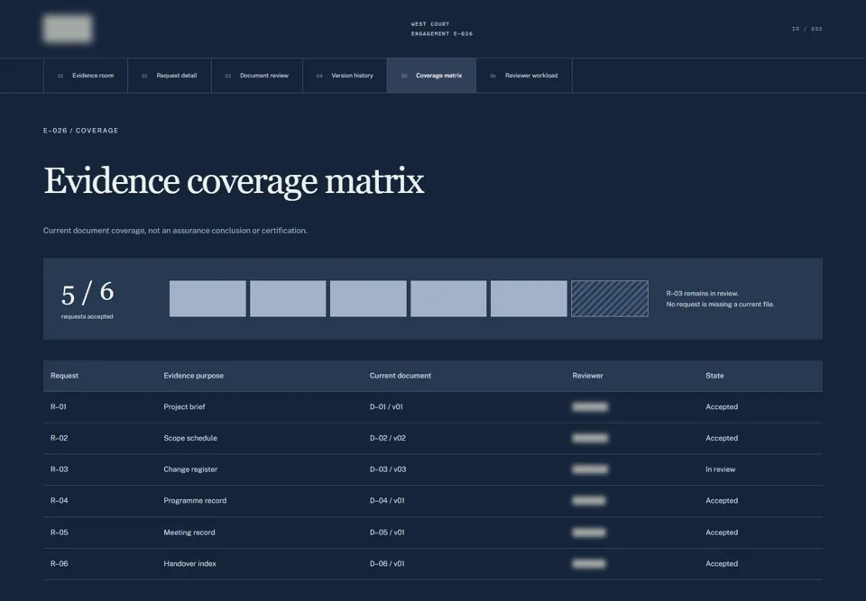The height and width of the screenshot is (601, 866).
Task: Open document D-05 / v01
Action: coord(387,533)
